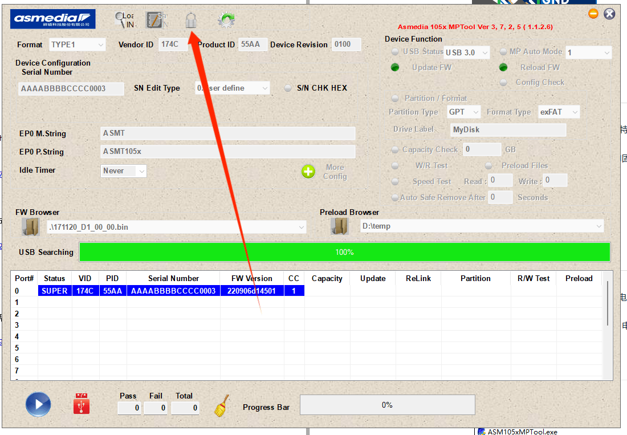Click the Load INI magnifier icon
Viewport: 627px width, 435px height.
tap(124, 20)
